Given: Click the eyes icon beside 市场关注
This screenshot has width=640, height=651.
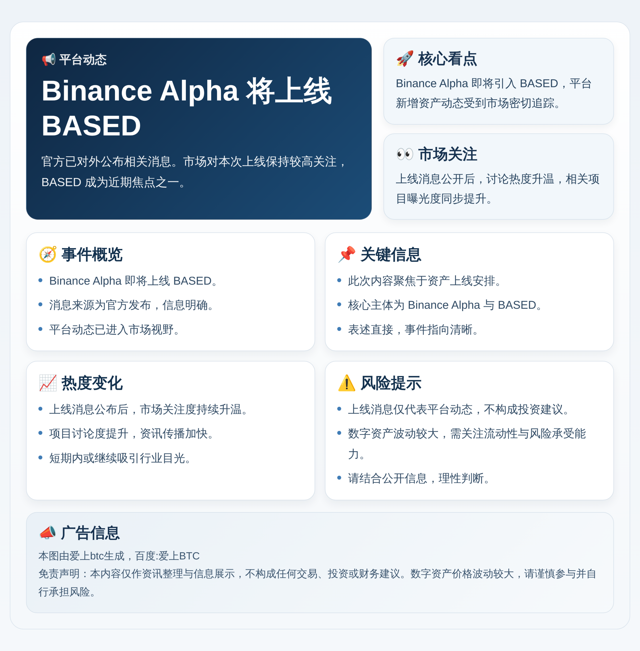Looking at the screenshot, I should click(405, 154).
